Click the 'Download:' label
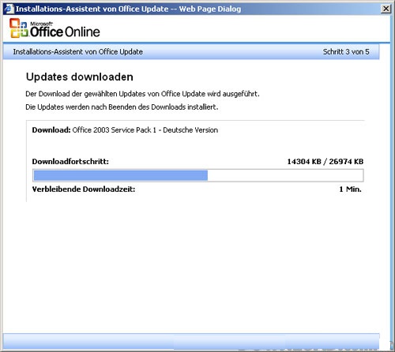395x352 pixels. [x=51, y=130]
